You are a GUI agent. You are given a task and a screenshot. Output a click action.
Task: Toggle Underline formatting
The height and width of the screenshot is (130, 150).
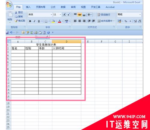39,21
